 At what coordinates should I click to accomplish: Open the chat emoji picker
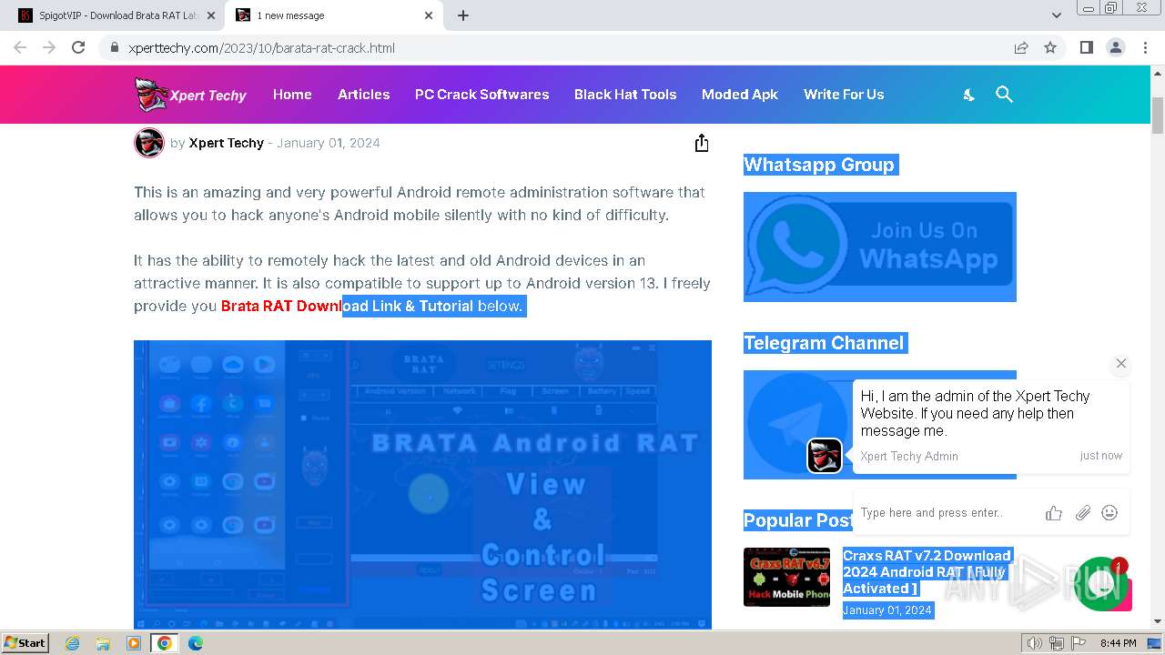1109,513
